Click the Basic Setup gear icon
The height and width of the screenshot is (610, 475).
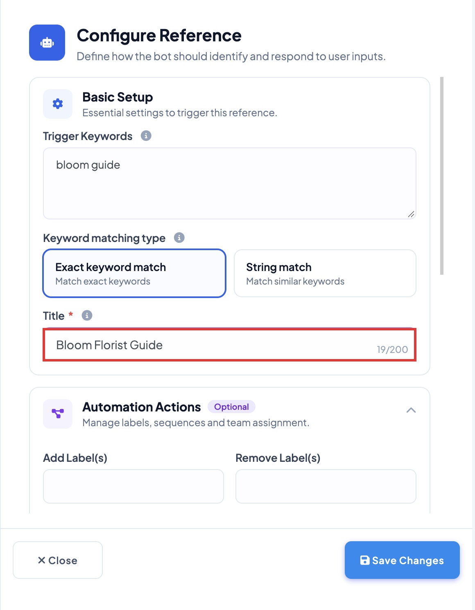pyautogui.click(x=58, y=104)
